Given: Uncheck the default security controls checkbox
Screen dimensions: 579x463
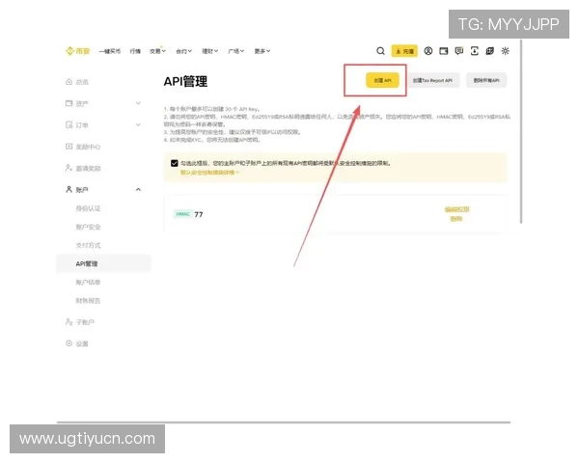Looking at the screenshot, I should click(175, 163).
